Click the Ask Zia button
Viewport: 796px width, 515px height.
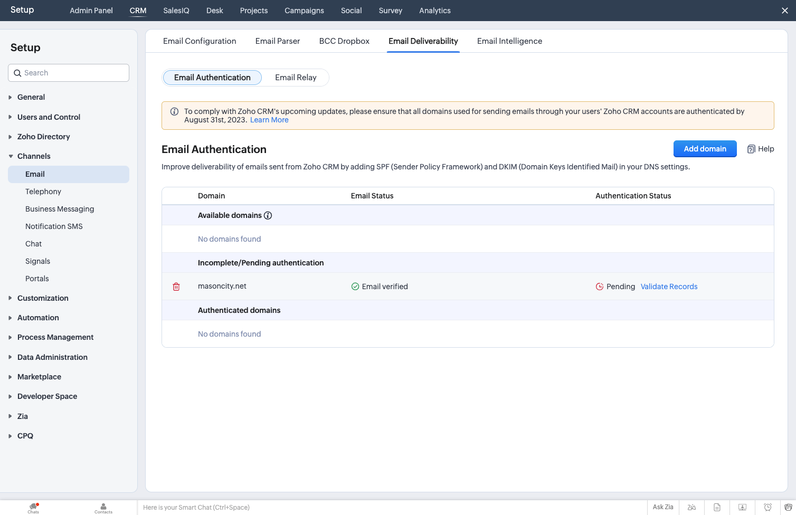click(663, 507)
